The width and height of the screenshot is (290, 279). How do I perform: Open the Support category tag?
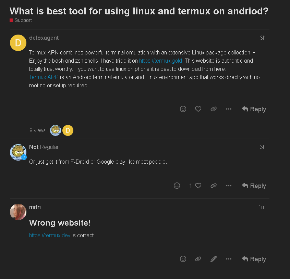pyautogui.click(x=21, y=20)
